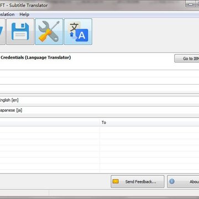The height and width of the screenshot is (199, 199).
Task: Click the floppy disk Save icon
Action: 20,32
